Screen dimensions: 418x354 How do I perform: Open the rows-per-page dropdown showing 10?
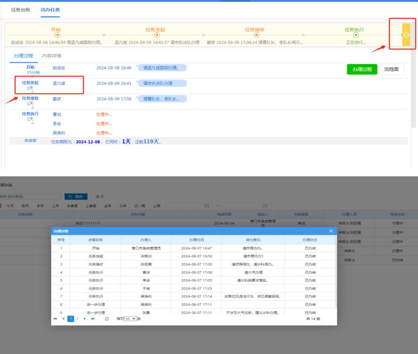pos(129,319)
